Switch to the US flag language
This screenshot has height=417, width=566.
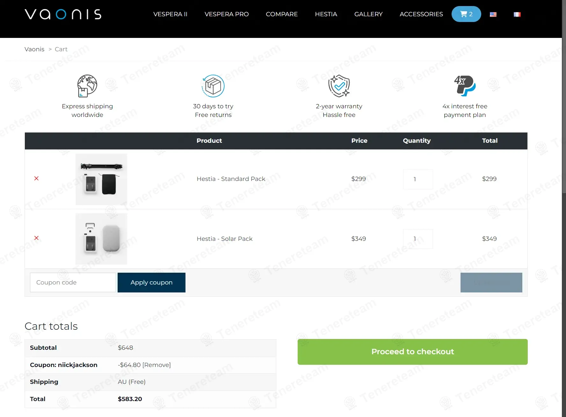point(493,14)
